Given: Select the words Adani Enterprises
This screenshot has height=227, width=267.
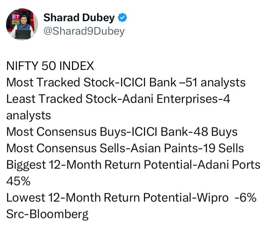Looking at the screenshot, I should [x=170, y=99].
